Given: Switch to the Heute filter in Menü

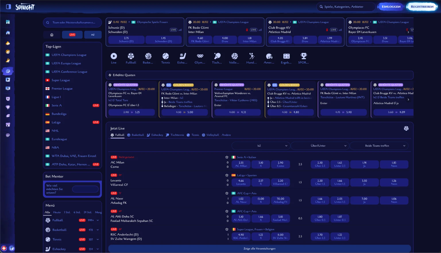Looking at the screenshot, I should [57, 212].
